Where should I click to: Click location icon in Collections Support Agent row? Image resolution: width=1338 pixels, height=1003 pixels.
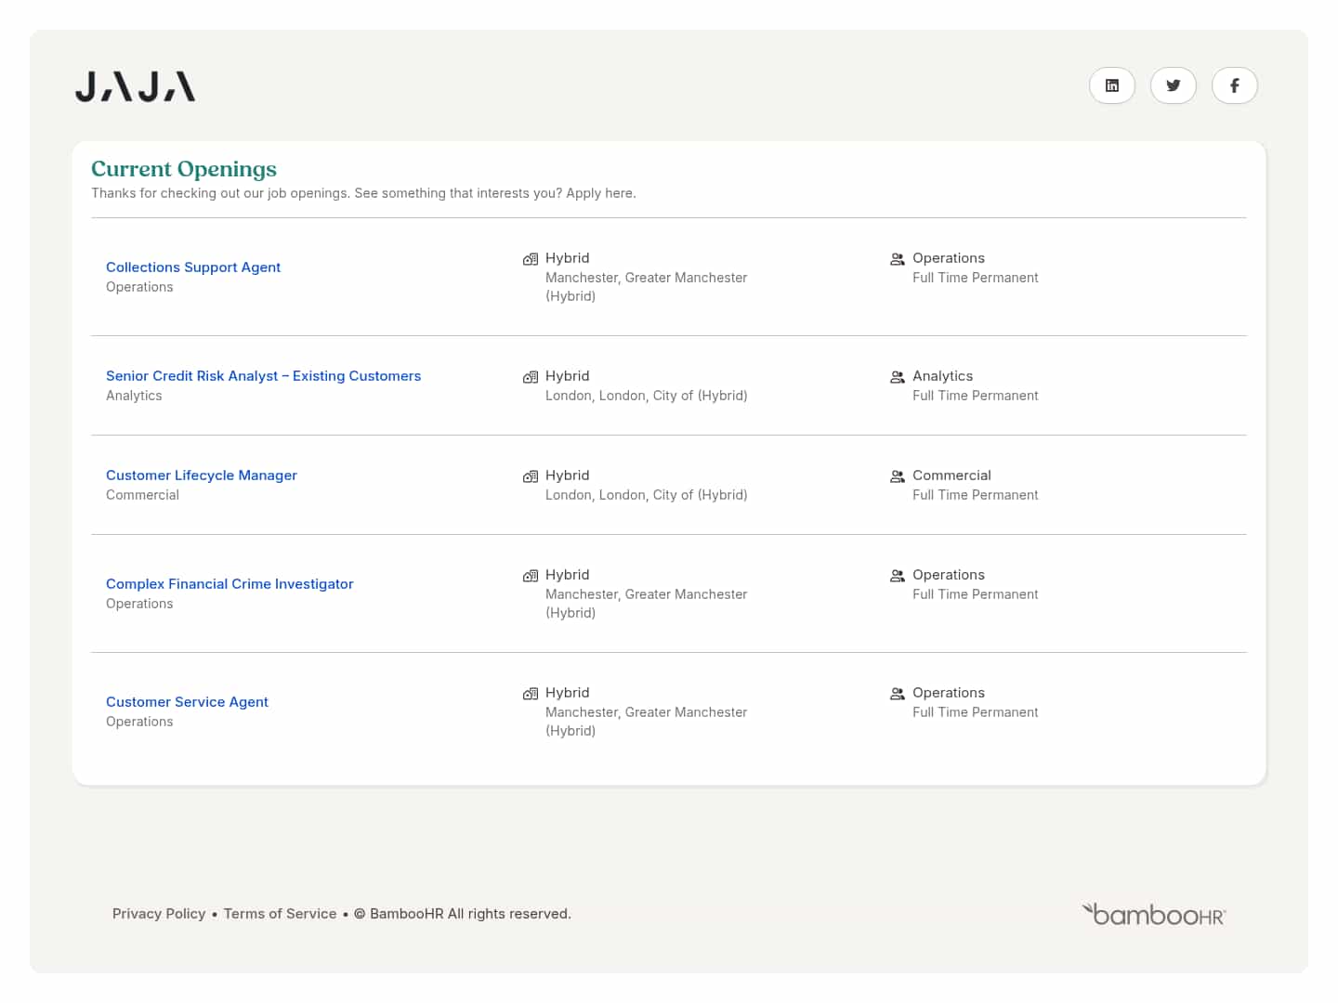tap(531, 259)
